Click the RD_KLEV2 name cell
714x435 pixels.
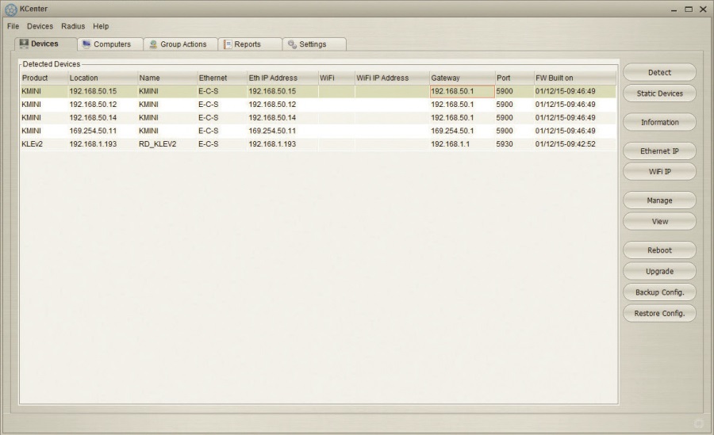click(x=167, y=143)
